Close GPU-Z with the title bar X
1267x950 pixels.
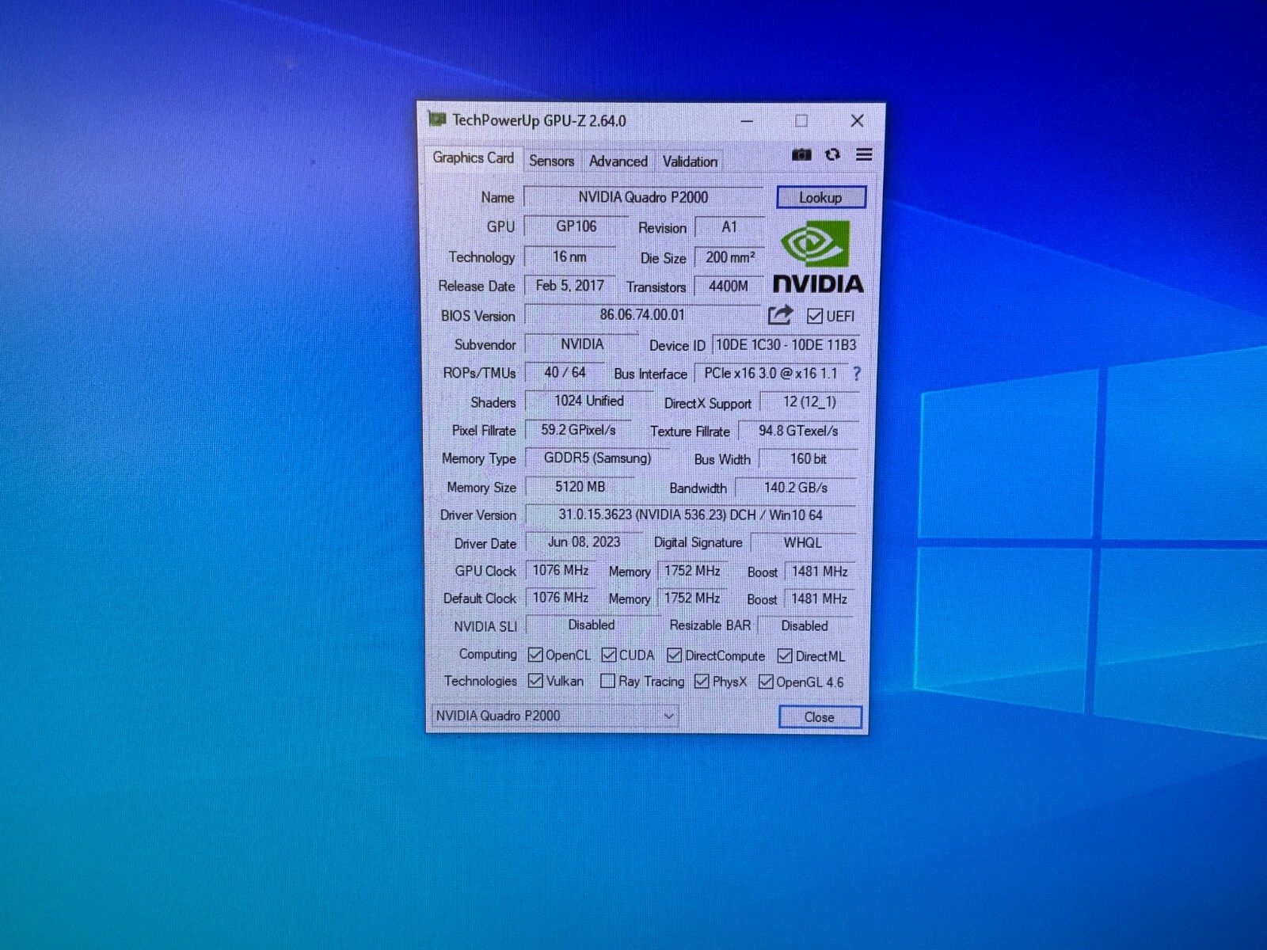click(x=857, y=120)
